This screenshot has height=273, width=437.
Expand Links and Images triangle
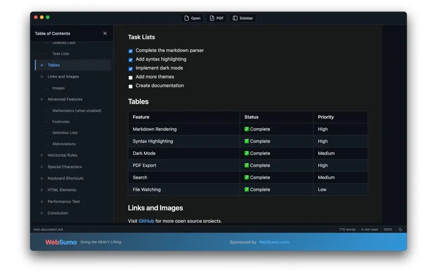(42, 76)
